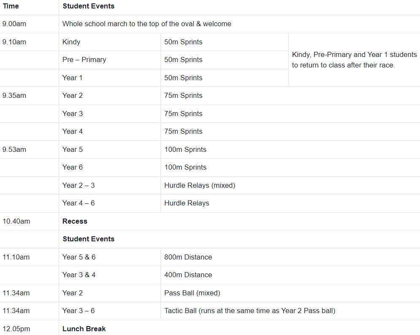Click the Tactic Ball event description
This screenshot has width=420, height=335.
tap(250, 311)
